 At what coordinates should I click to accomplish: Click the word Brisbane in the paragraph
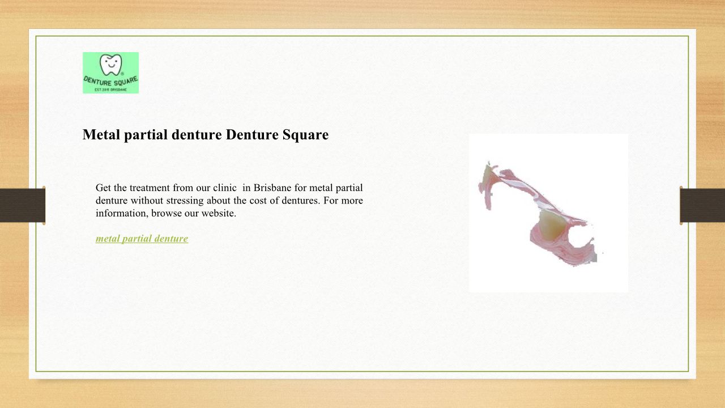click(x=272, y=188)
